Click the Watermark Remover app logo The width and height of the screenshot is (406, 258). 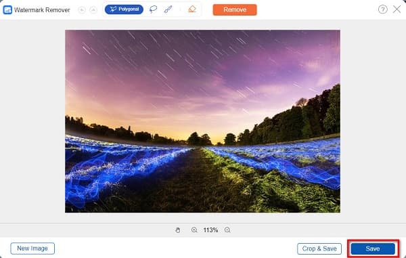(7, 10)
